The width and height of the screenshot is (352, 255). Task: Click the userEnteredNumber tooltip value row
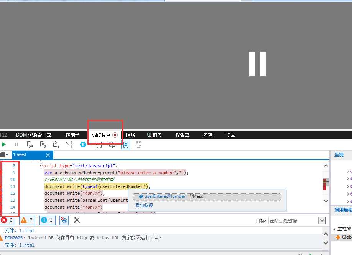click(207, 196)
